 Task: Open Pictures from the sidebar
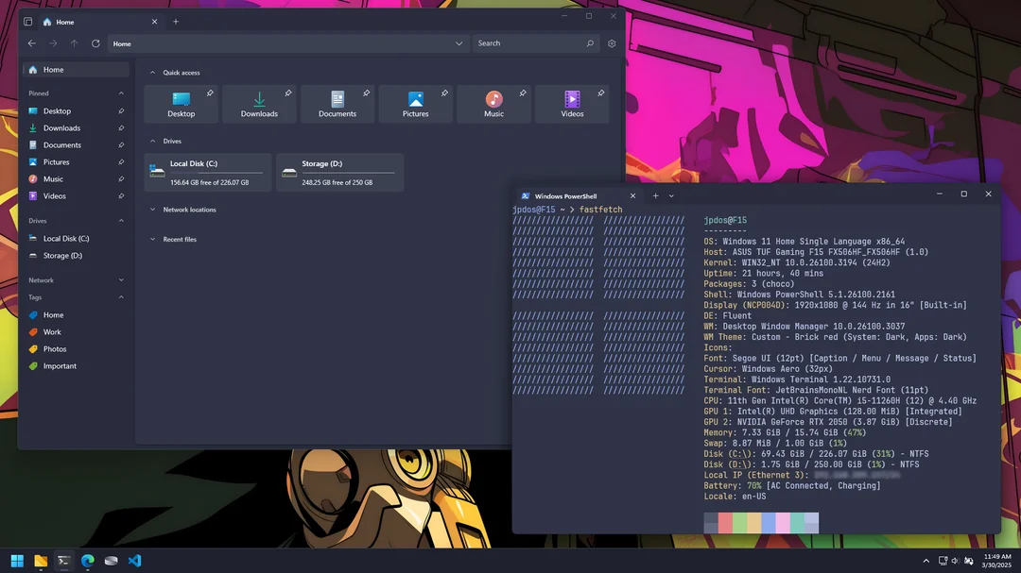coord(76,162)
